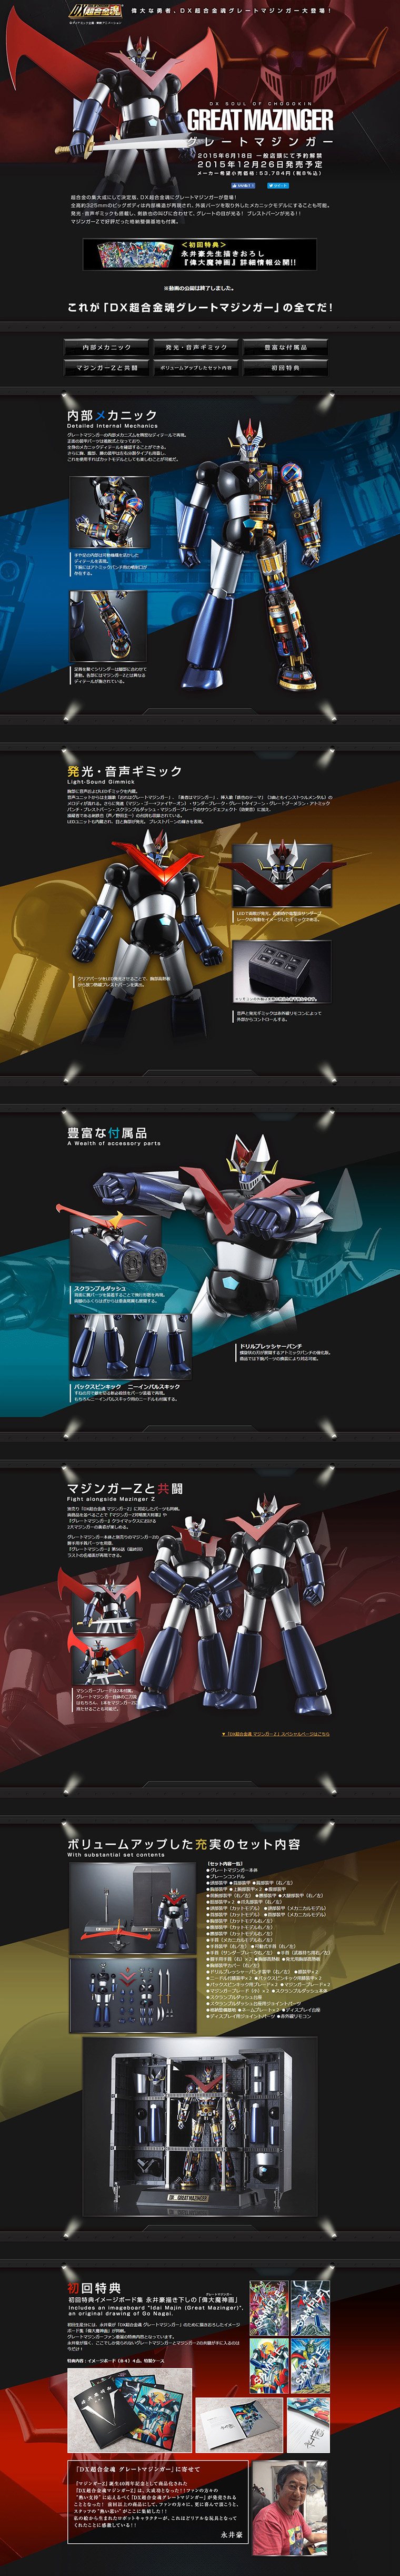View the スクランブルダッシュ accessory photo

117,1250
